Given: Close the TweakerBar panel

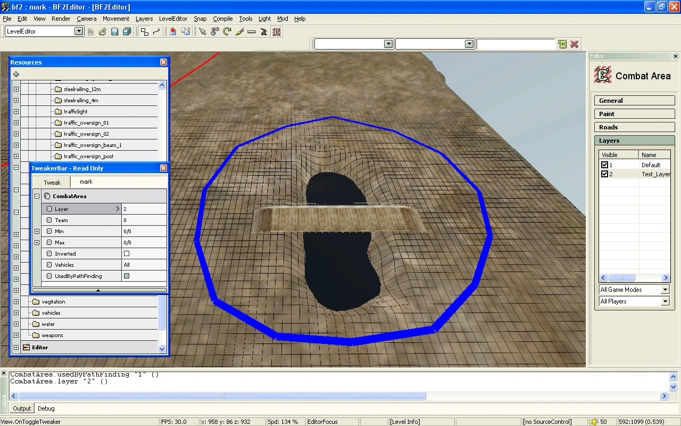Looking at the screenshot, I should pyautogui.click(x=163, y=168).
